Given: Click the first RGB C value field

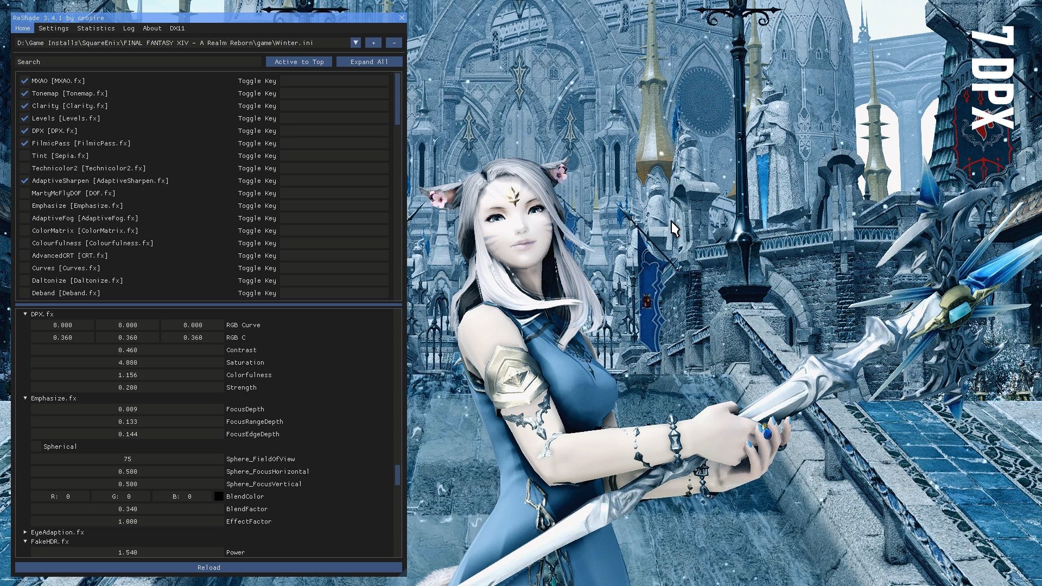Looking at the screenshot, I should pos(62,337).
